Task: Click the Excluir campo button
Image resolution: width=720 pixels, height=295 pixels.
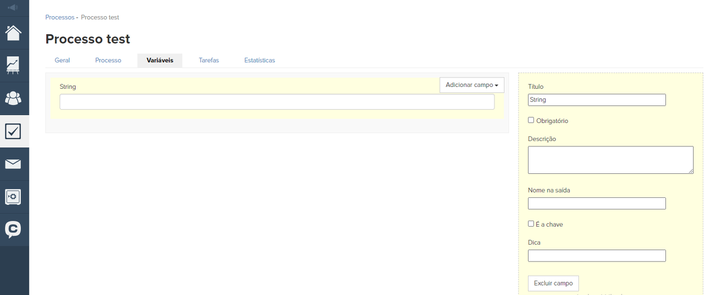Action: pyautogui.click(x=553, y=283)
